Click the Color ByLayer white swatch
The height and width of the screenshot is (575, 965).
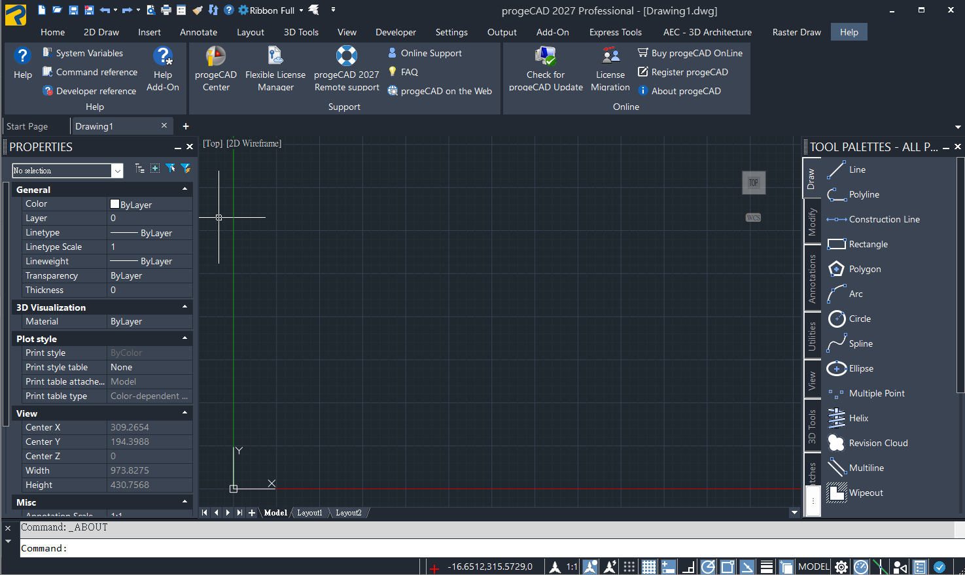(x=115, y=204)
